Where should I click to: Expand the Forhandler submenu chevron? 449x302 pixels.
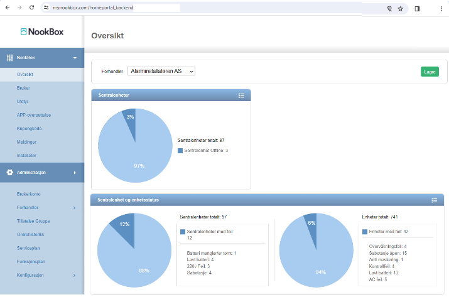coord(75,208)
